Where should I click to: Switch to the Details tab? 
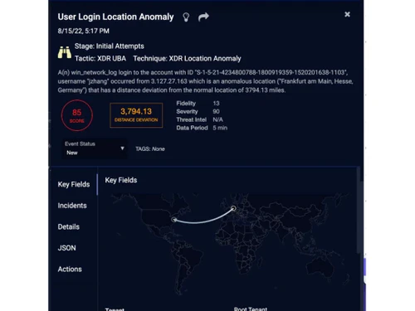click(69, 226)
